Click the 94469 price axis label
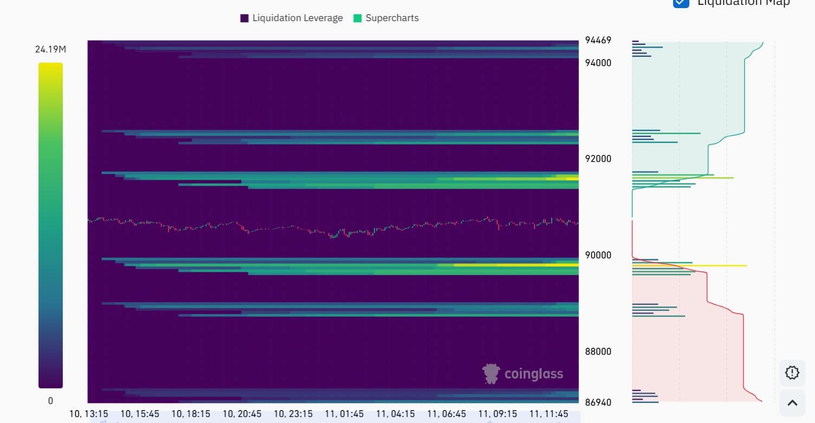The image size is (815, 423). [597, 40]
